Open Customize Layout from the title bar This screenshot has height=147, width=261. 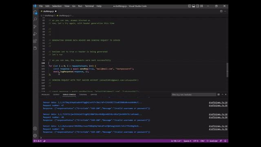click(201, 6)
